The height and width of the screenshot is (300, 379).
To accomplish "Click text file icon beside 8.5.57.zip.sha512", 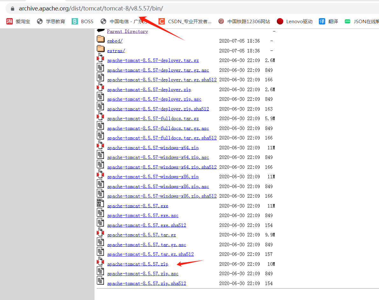I will coord(100,280).
